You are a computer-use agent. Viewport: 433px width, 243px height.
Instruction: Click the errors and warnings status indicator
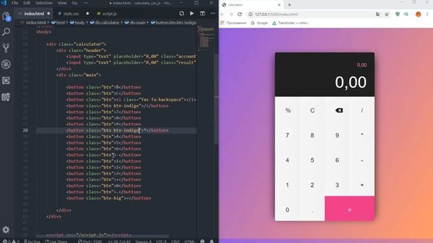pos(11,241)
